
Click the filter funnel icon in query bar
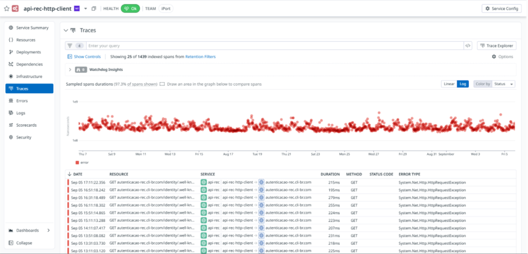click(70, 45)
